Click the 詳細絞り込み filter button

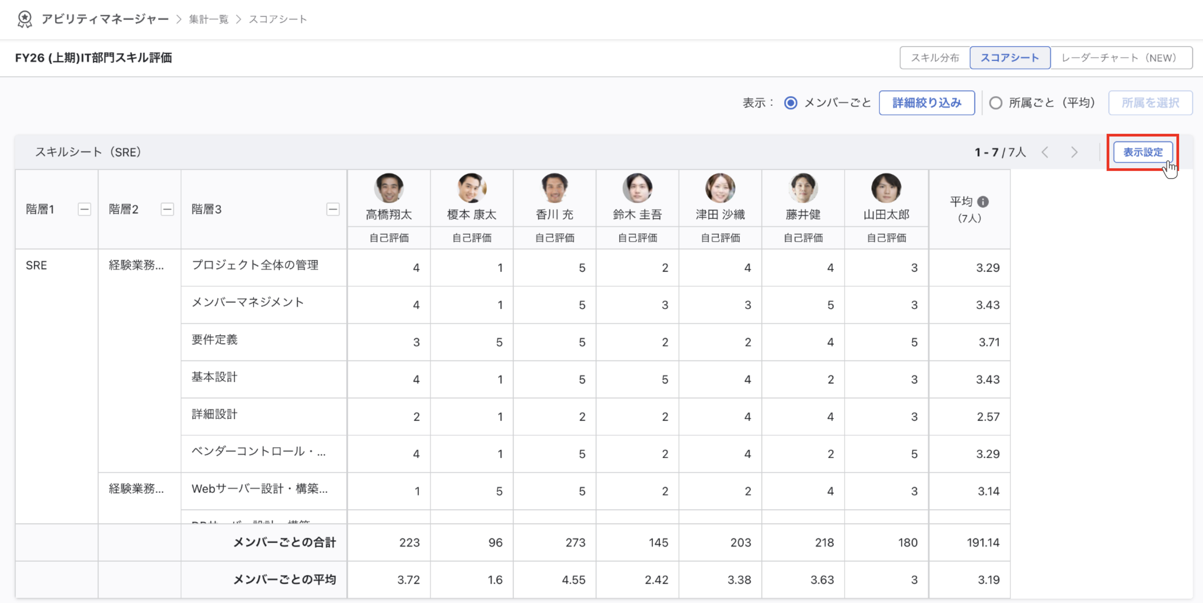[x=927, y=103]
